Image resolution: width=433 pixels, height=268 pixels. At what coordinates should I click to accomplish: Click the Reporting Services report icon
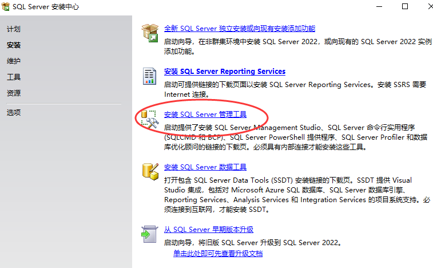click(x=150, y=76)
